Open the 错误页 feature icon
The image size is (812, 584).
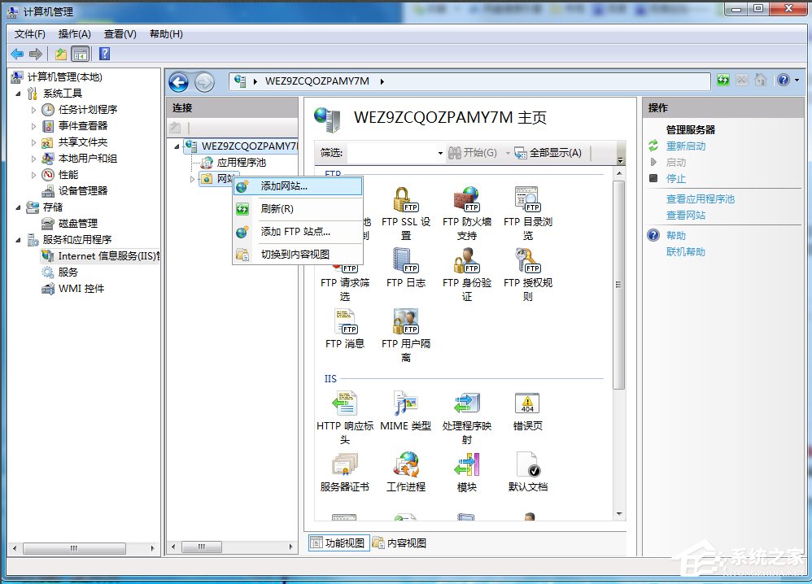click(527, 404)
